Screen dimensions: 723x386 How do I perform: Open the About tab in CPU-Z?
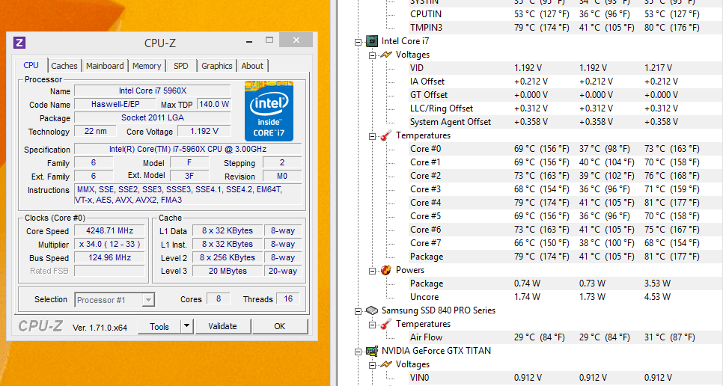coord(252,66)
